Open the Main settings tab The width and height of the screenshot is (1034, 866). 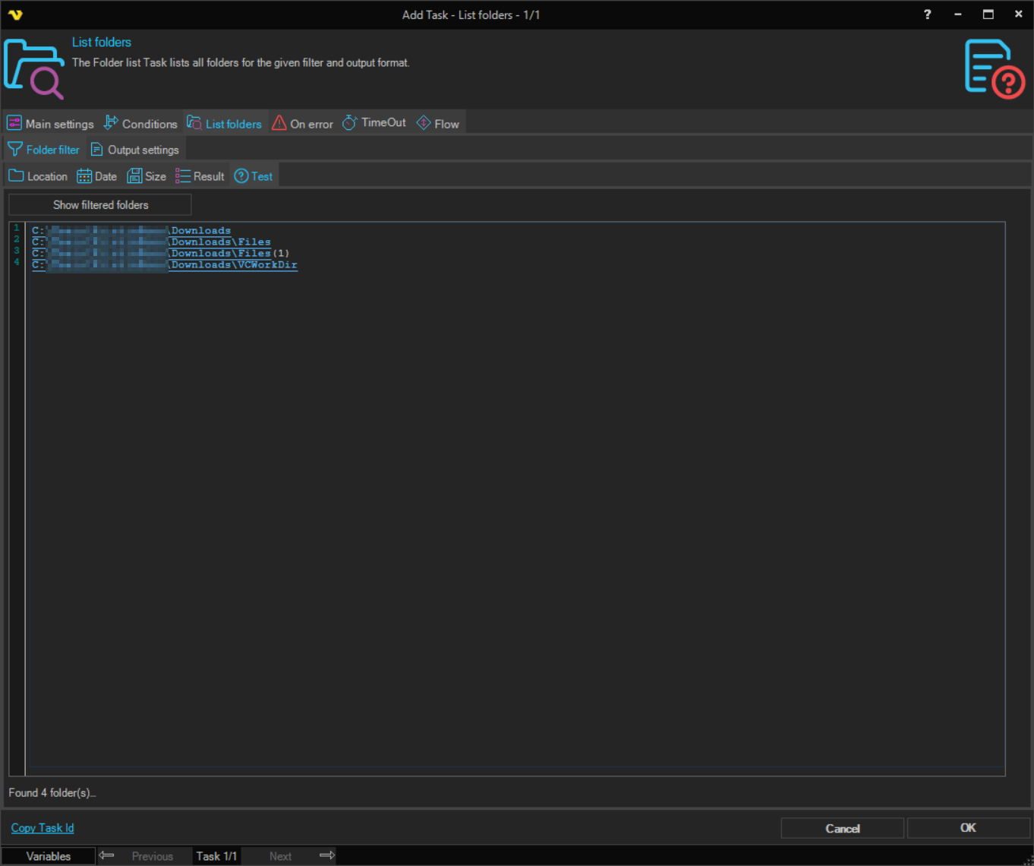[51, 124]
